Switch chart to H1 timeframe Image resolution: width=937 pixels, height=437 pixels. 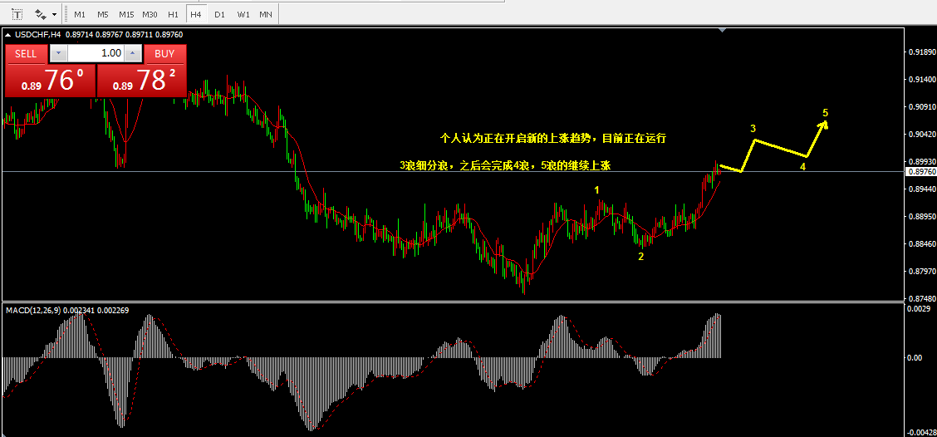173,14
